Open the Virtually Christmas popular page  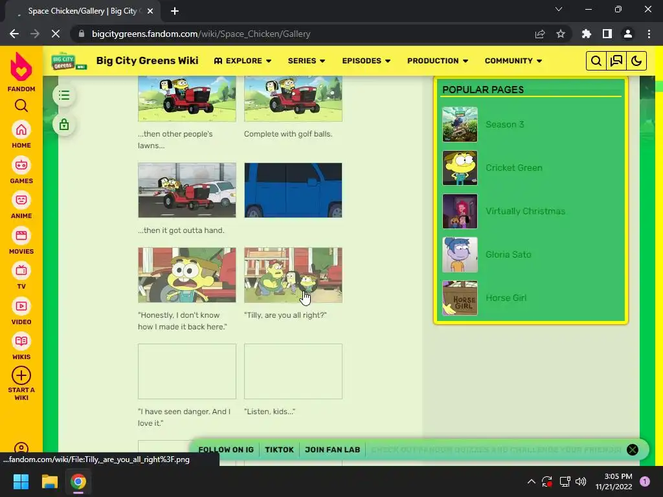pos(525,211)
